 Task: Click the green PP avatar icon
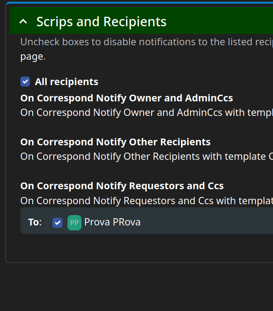tap(74, 222)
